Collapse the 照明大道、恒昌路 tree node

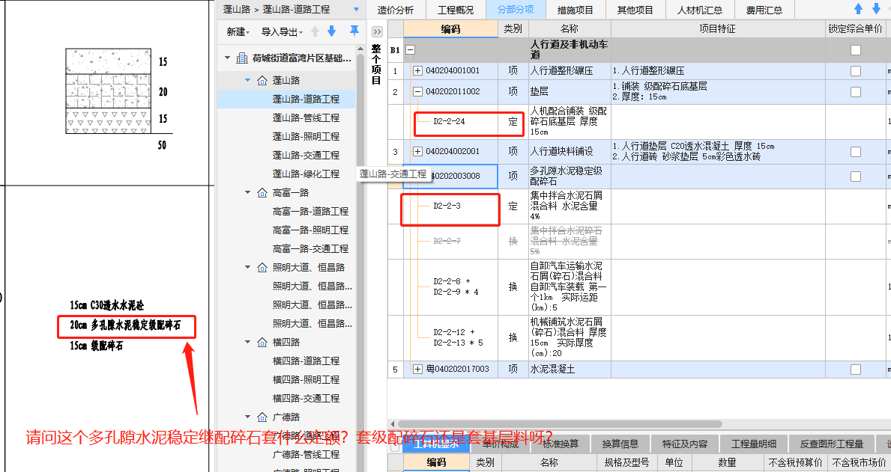[x=248, y=267]
